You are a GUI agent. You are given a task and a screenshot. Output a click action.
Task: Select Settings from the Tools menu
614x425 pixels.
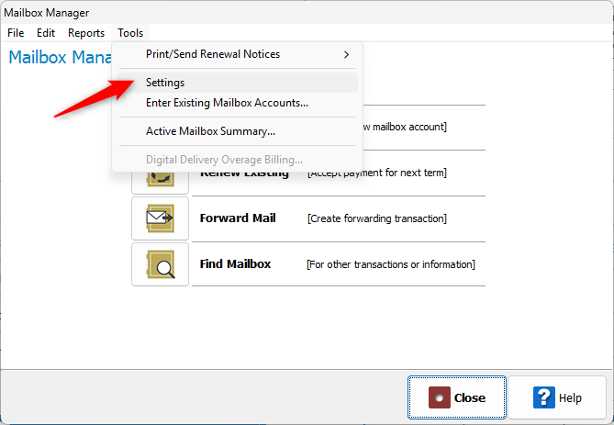(x=237, y=83)
